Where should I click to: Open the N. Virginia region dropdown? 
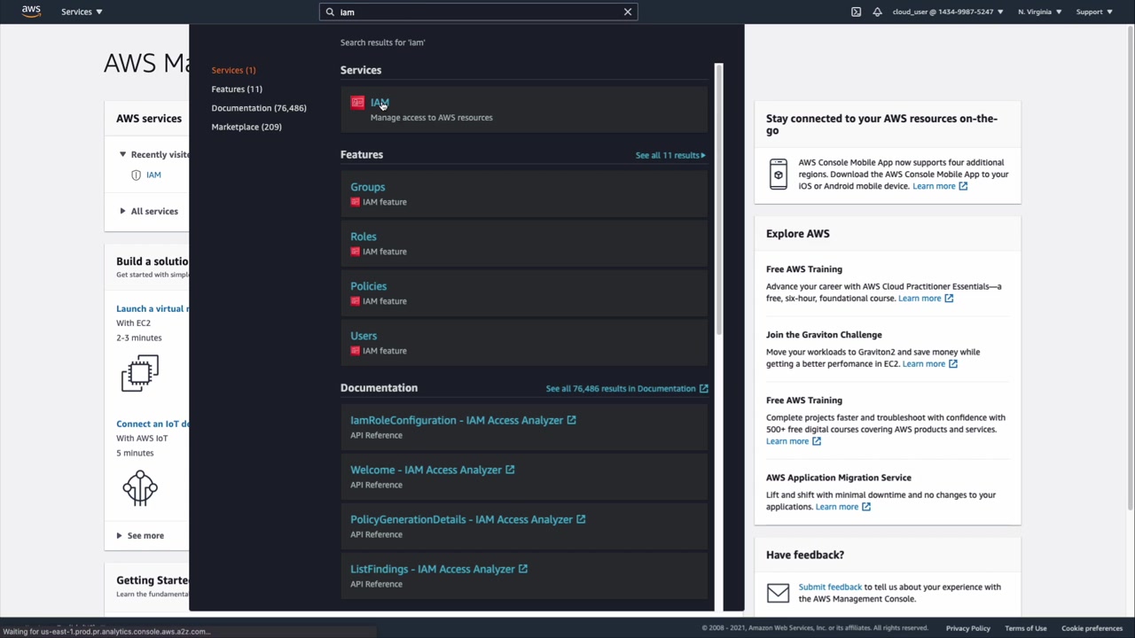(x=1040, y=12)
